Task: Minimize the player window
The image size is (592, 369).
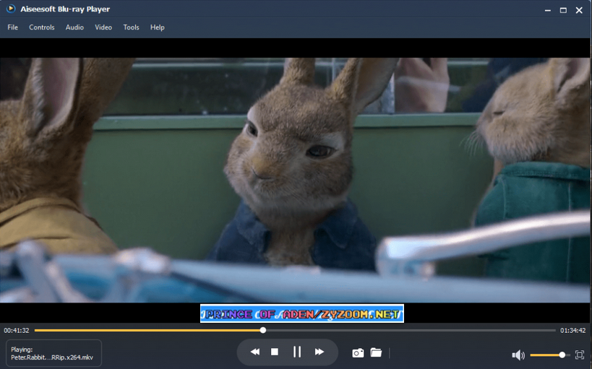Action: click(x=547, y=10)
